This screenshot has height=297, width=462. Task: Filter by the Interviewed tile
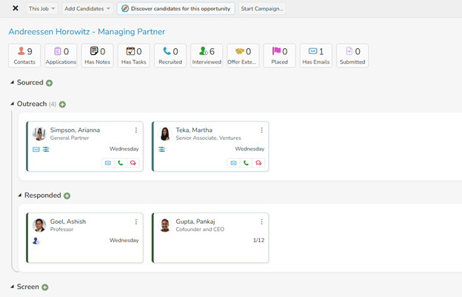(x=207, y=56)
